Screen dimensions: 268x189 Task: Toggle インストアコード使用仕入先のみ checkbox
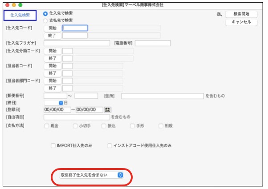[x=110, y=145]
